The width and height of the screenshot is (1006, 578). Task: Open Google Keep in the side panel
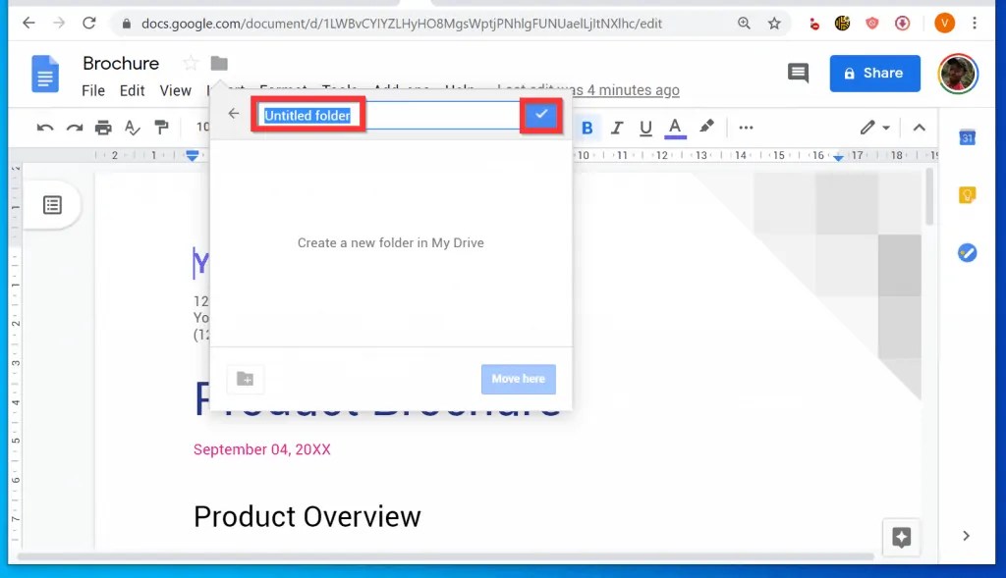coord(967,195)
